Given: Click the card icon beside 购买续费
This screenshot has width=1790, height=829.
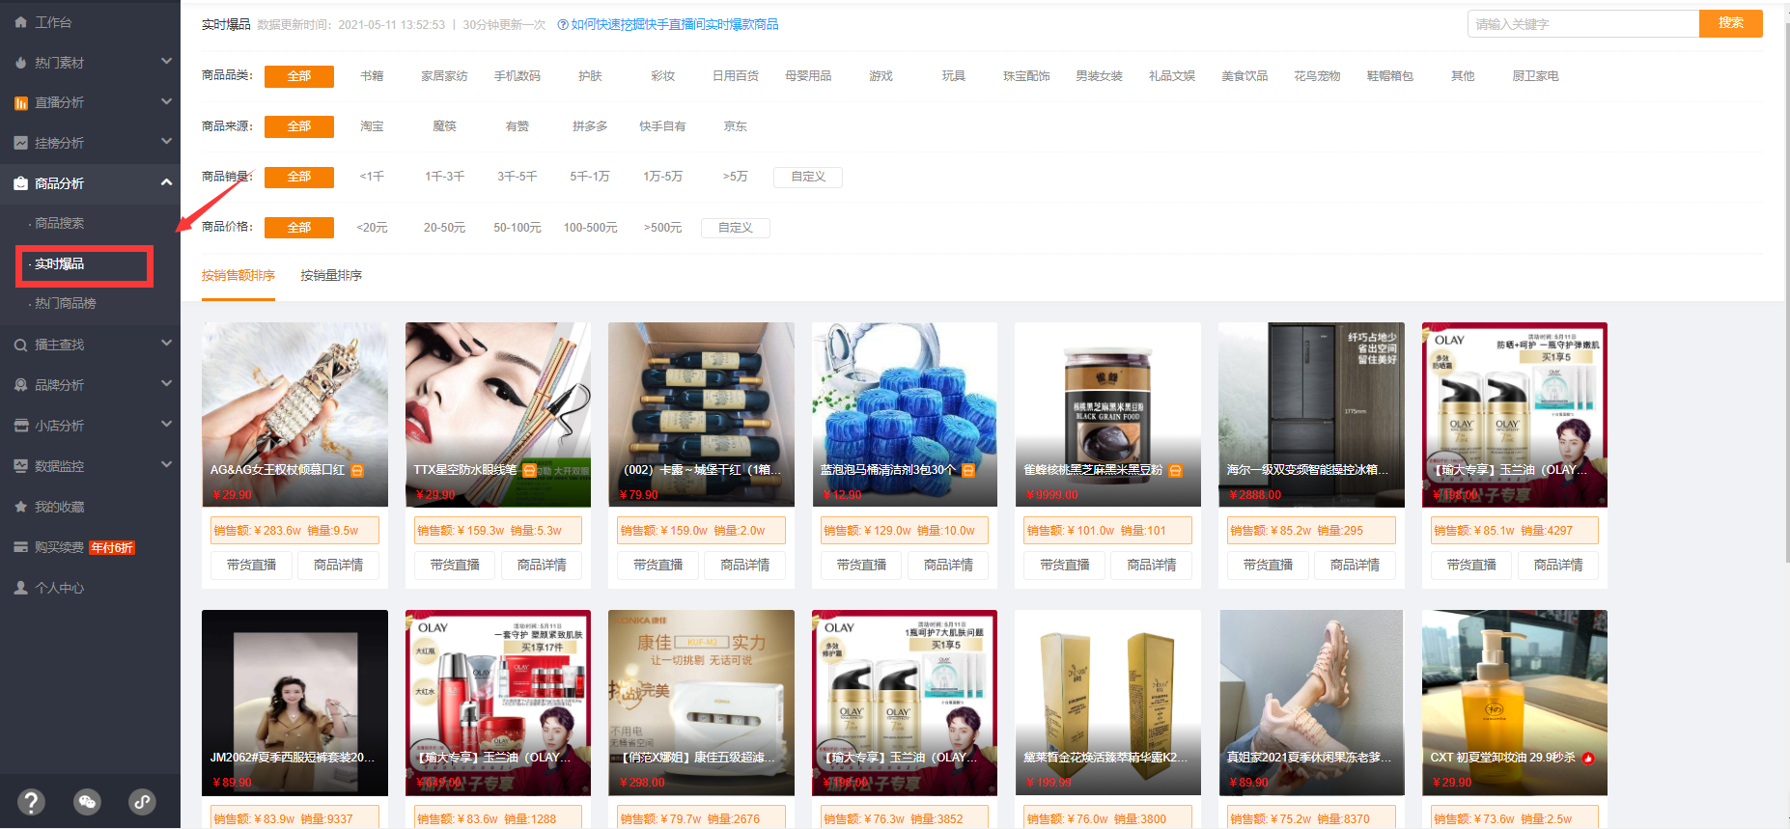Looking at the screenshot, I should tap(20, 547).
